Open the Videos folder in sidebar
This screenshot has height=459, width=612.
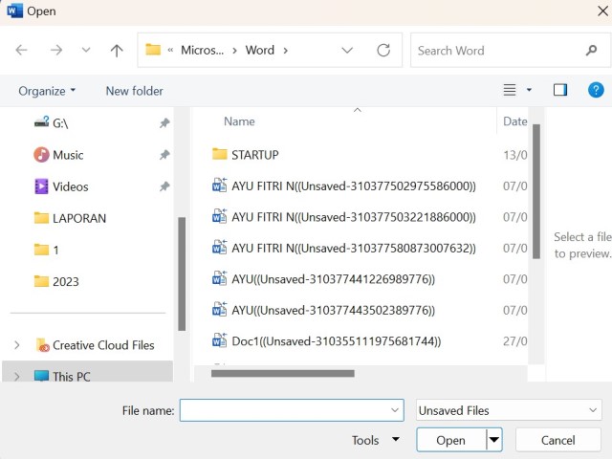click(70, 186)
